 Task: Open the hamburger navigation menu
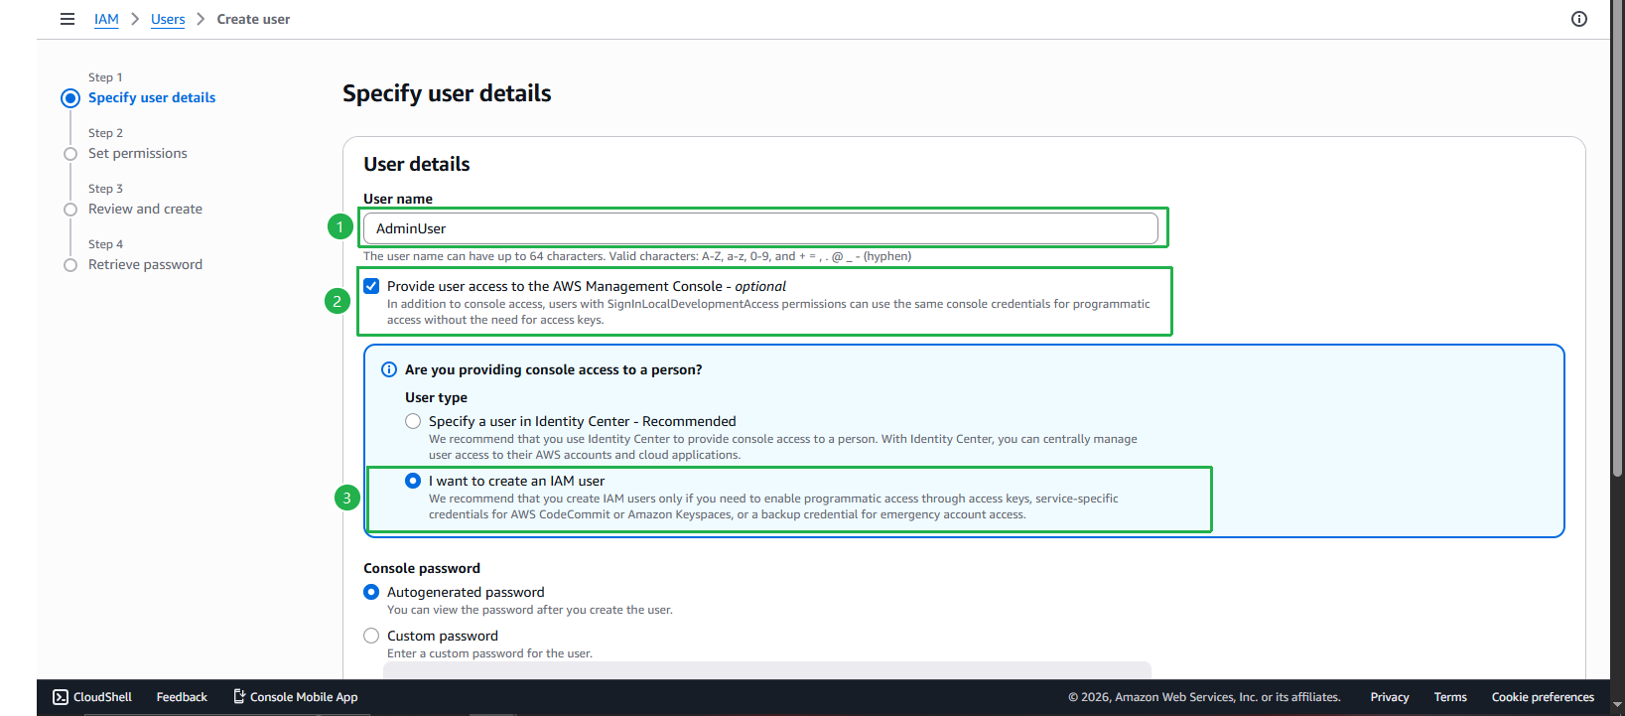(68, 19)
